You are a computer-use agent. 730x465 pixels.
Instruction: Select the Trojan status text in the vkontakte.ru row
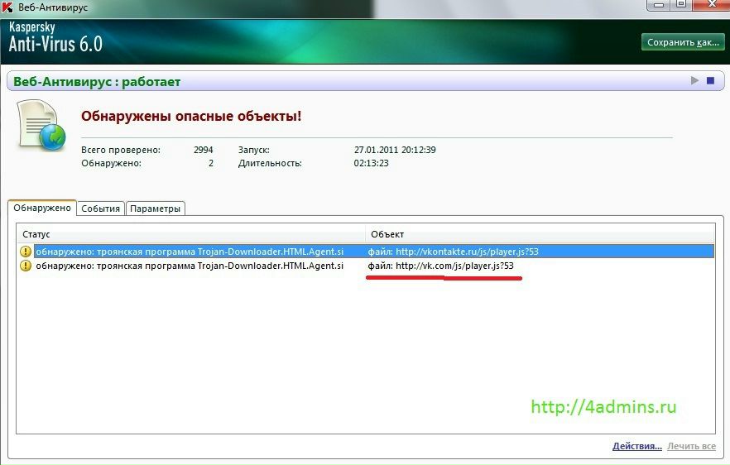(x=190, y=252)
